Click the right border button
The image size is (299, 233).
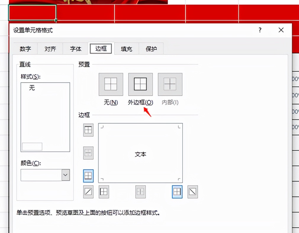pyautogui.click(x=177, y=192)
